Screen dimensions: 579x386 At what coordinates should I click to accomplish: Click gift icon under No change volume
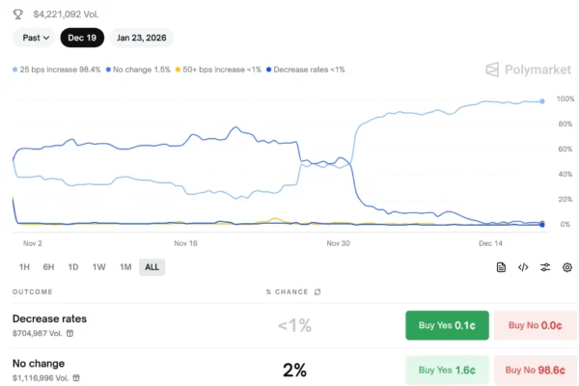click(75, 378)
